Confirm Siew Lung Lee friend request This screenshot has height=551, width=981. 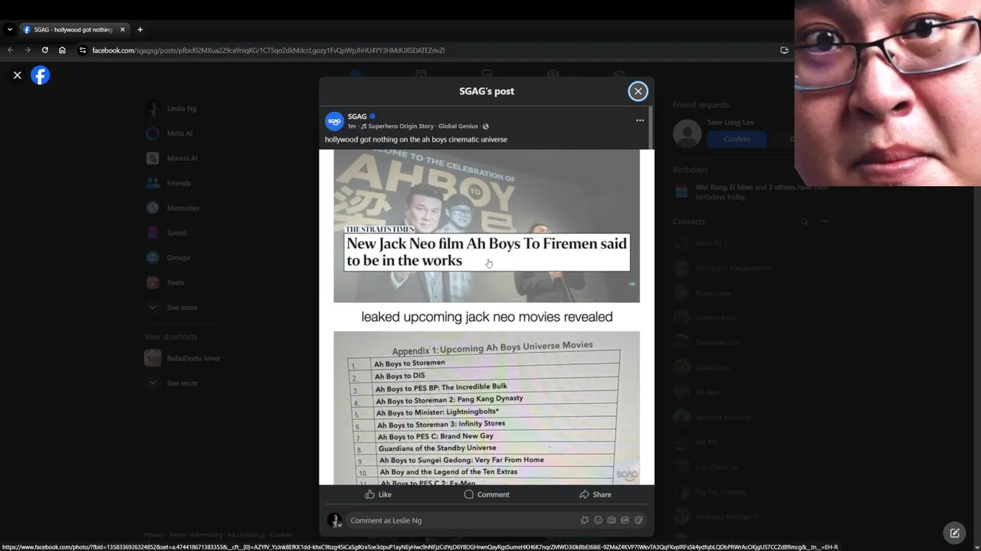737,139
